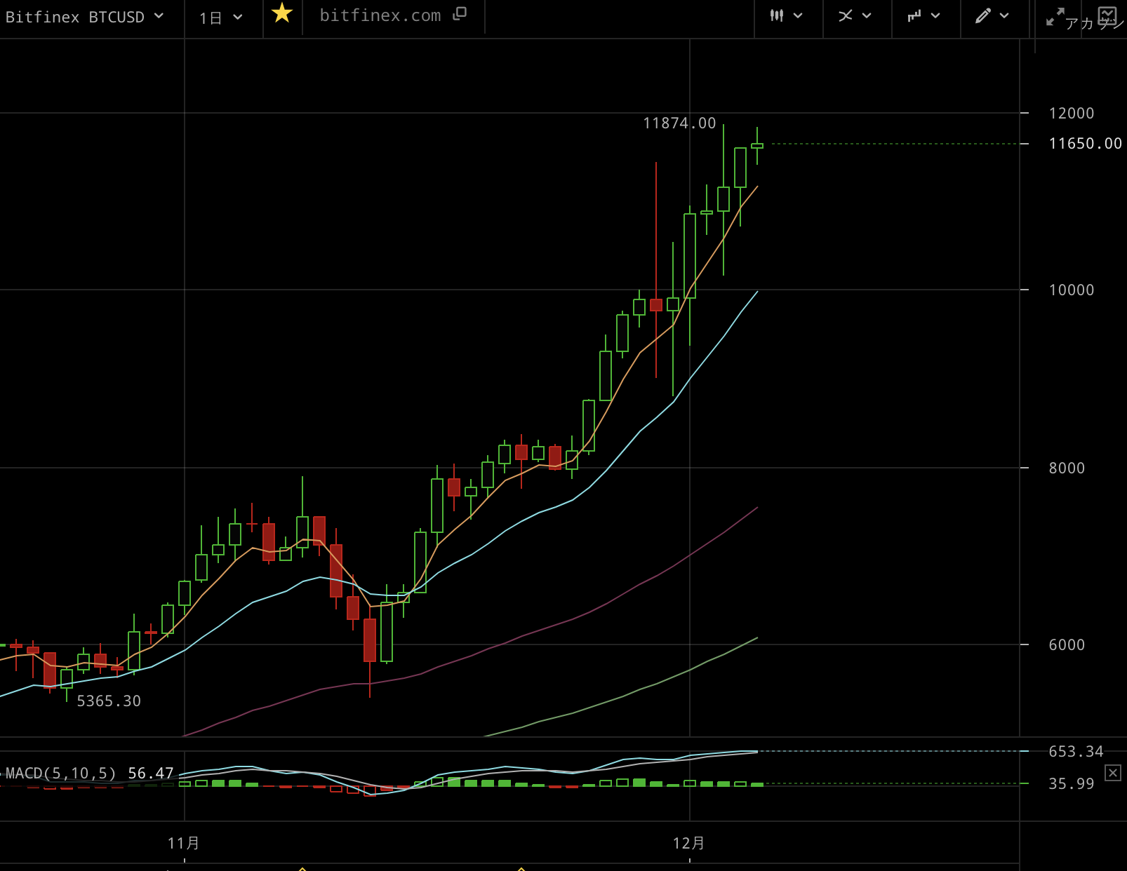The image size is (1127, 871).
Task: Click the 11月 time axis label
Action: point(184,843)
